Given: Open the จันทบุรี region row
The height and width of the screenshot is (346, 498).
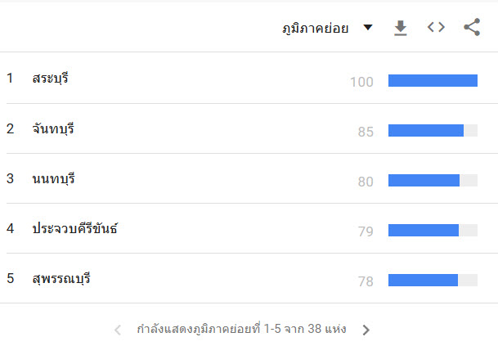Looking at the screenshot, I should point(249,128).
